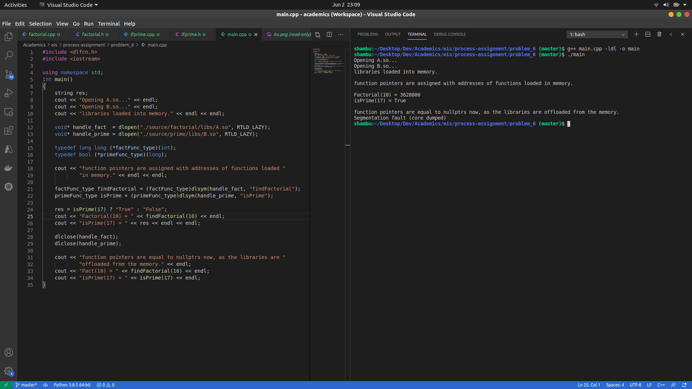Open the Manage gear menu
692x389 pixels.
9,371
